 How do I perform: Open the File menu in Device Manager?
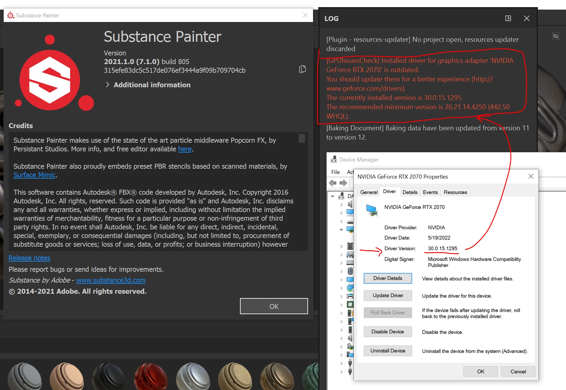coord(335,172)
